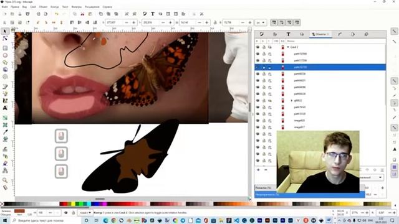Select the Gradient tool
399x224 pixels.
pyautogui.click(x=5, y=118)
